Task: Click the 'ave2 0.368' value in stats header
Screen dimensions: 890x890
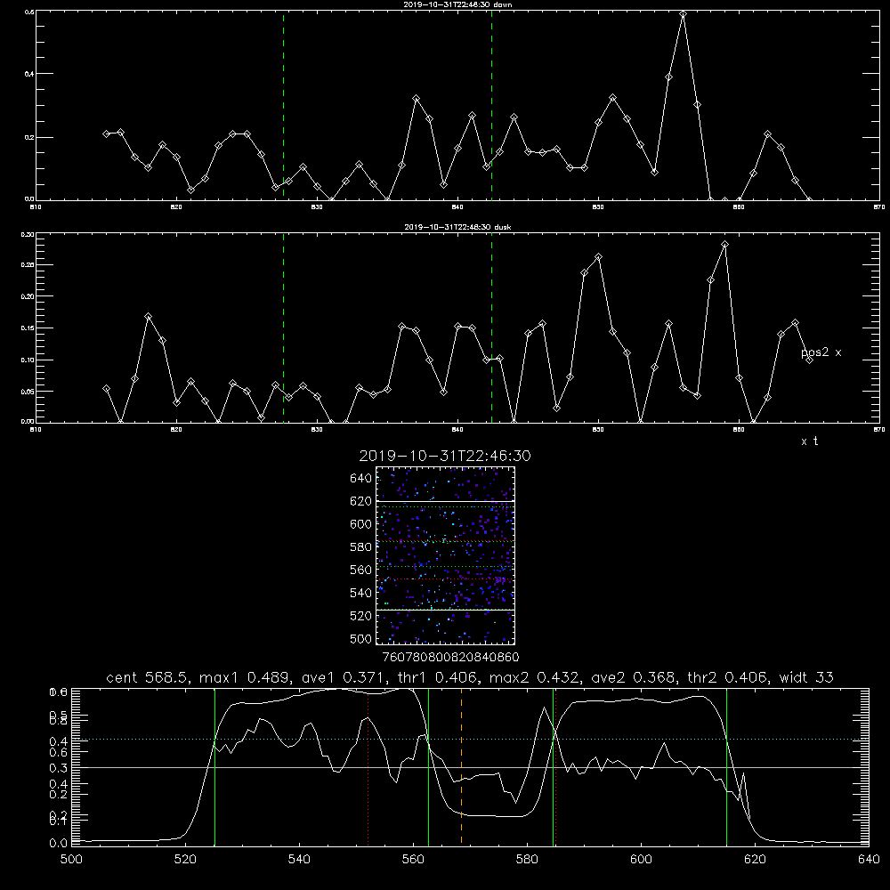Action: [x=631, y=677]
